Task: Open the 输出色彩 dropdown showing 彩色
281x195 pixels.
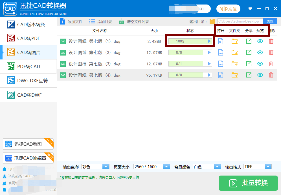Action: pos(95,167)
